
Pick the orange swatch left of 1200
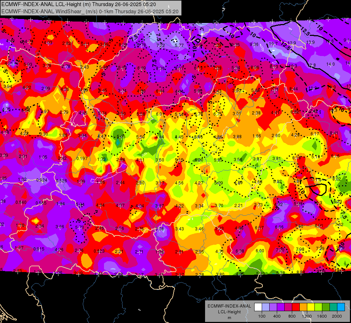[303, 307]
